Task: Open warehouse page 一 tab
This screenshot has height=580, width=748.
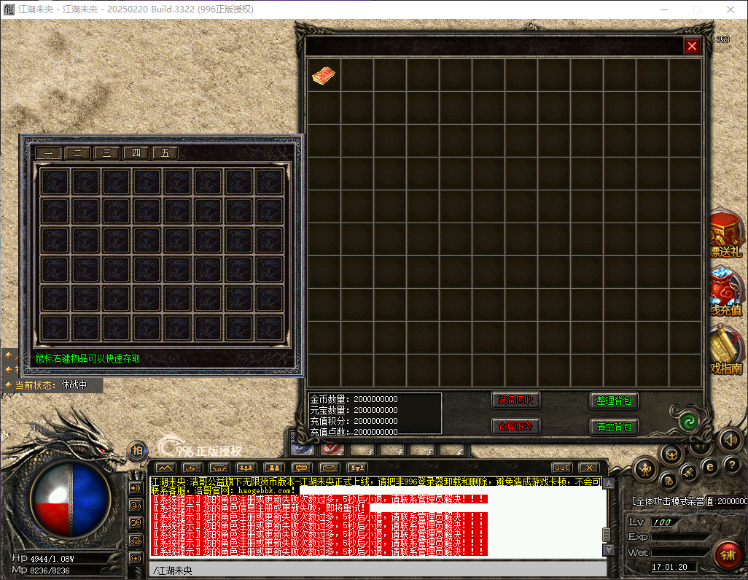Action: click(x=48, y=152)
